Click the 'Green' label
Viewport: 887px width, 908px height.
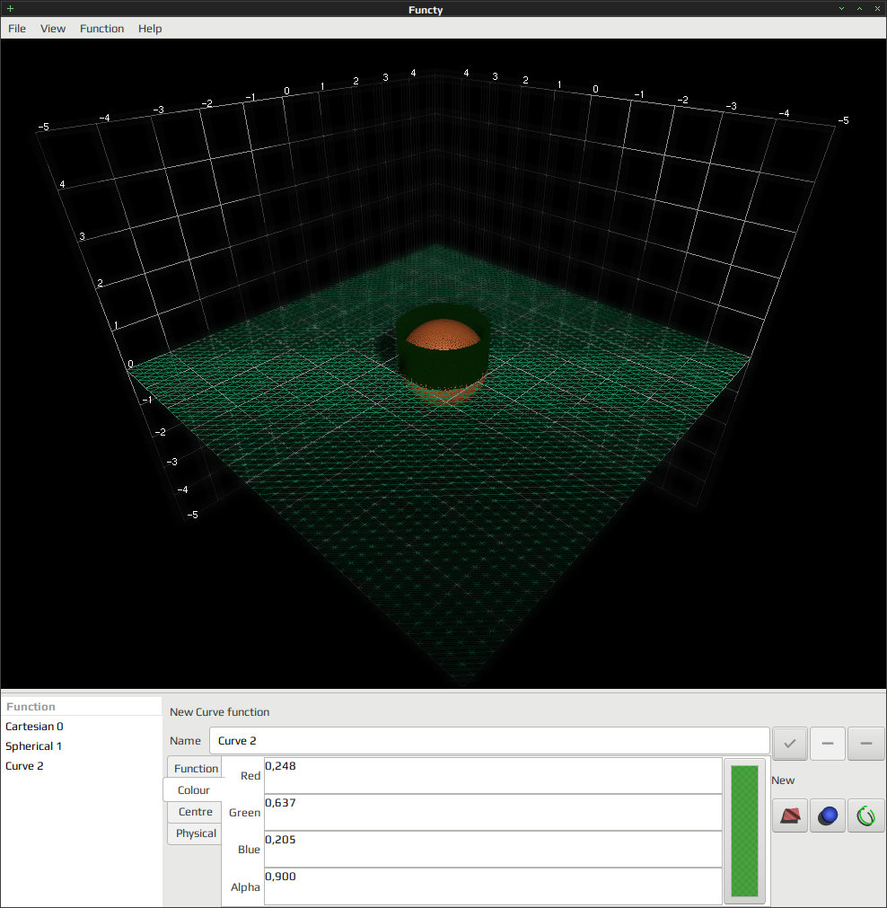click(x=244, y=813)
